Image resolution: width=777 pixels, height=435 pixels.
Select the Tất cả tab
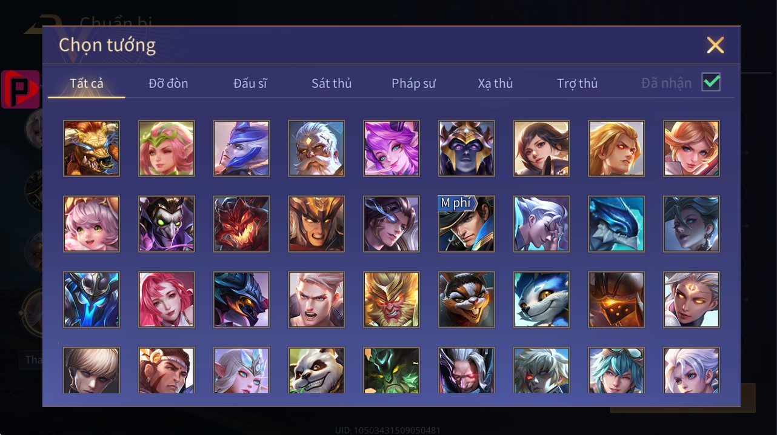point(87,84)
